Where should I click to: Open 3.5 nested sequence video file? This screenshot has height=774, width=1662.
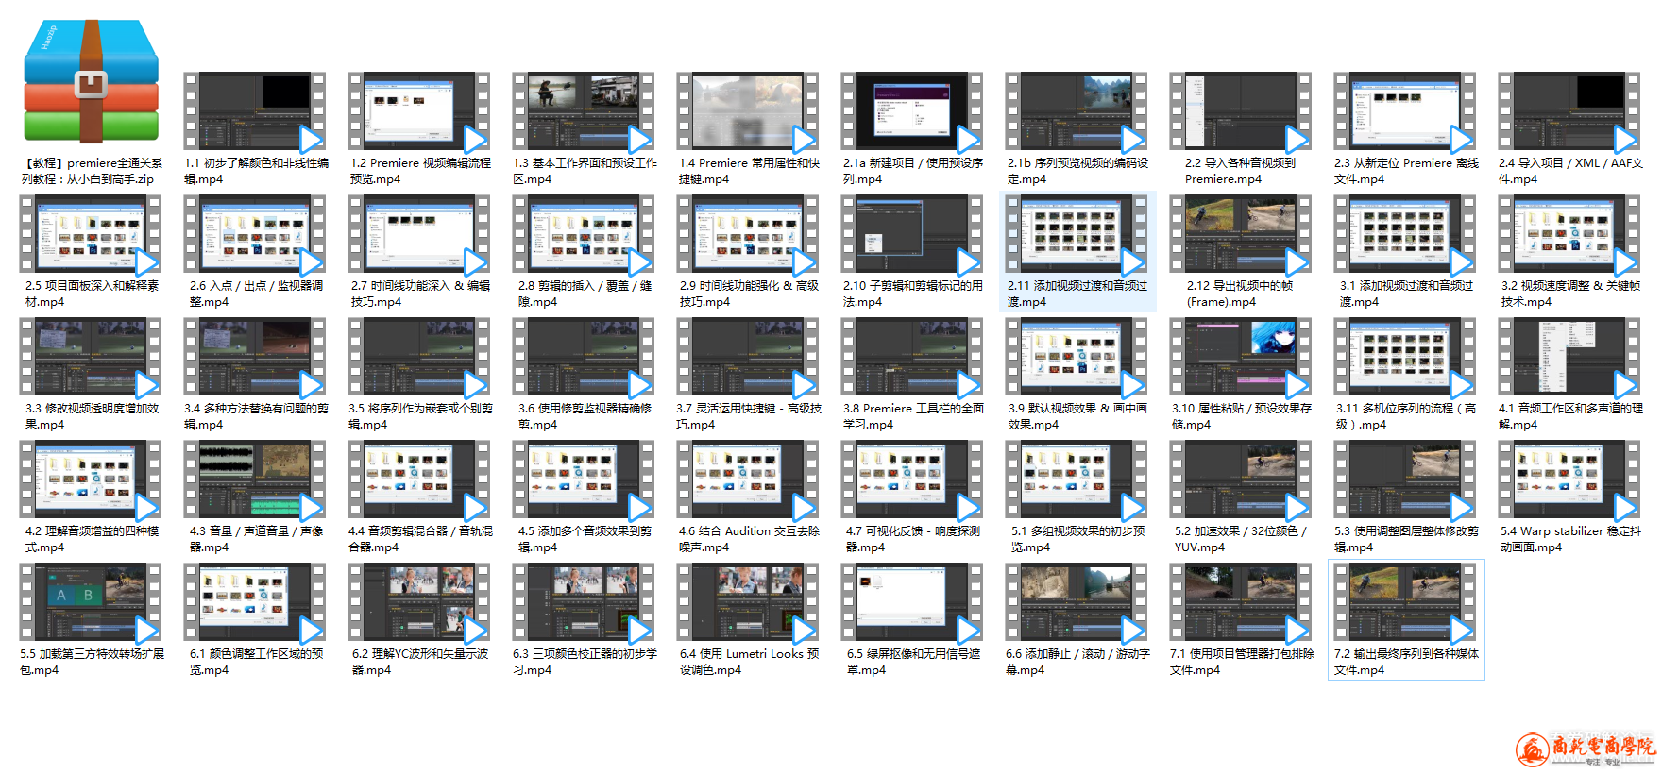(x=419, y=357)
